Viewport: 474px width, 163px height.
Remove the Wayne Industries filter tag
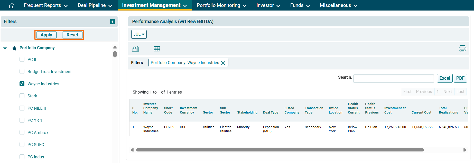[223, 63]
